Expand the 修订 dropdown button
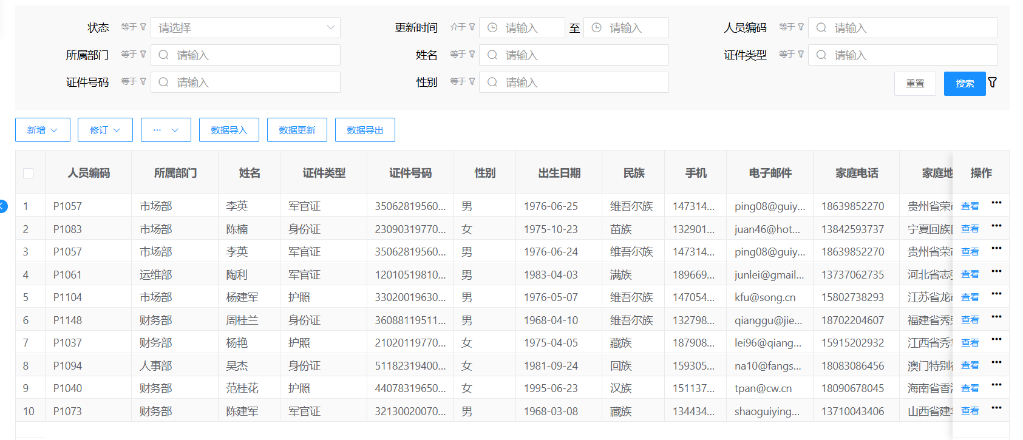Image resolution: width=1023 pixels, height=440 pixels. 105,130
